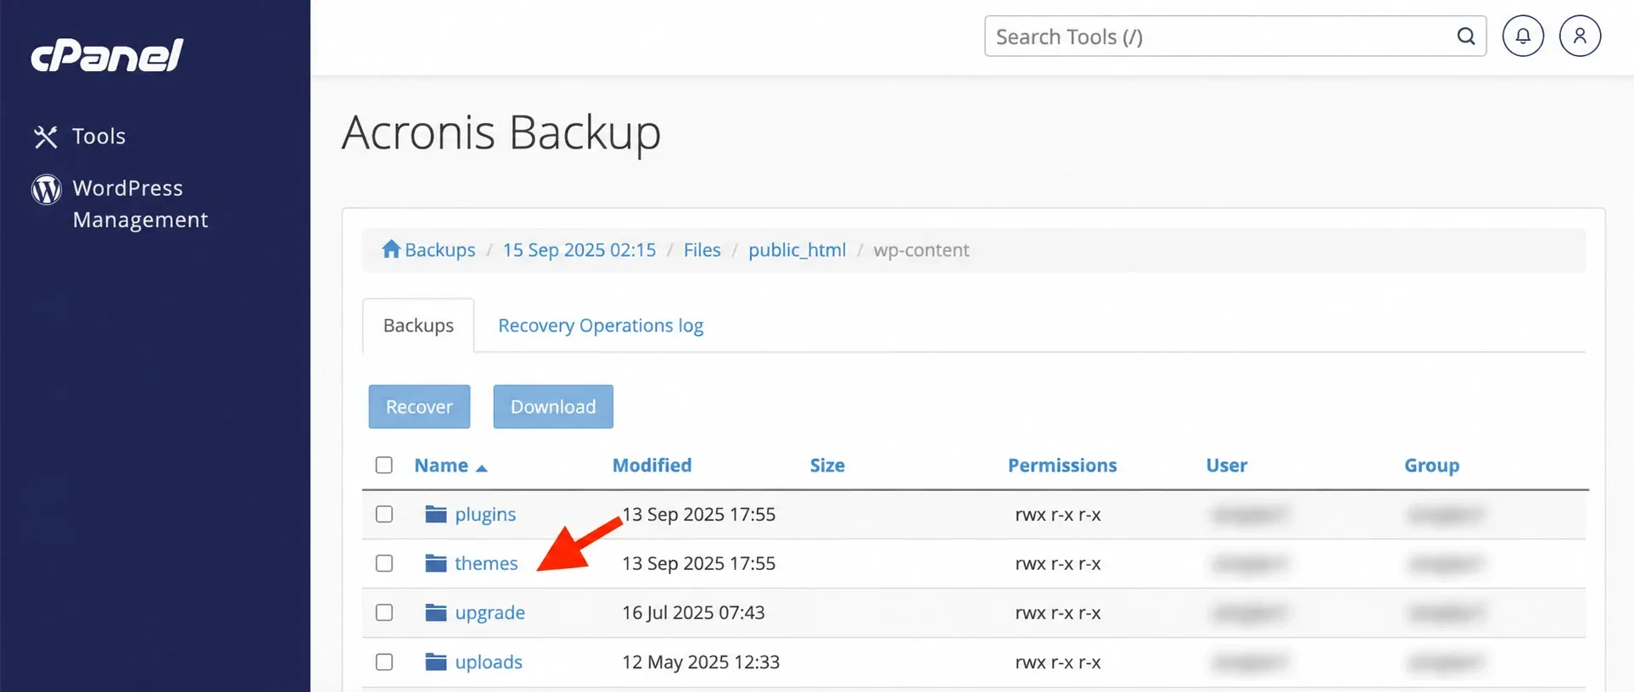Go to public_html in the breadcrumb
The image size is (1634, 692).
(797, 249)
